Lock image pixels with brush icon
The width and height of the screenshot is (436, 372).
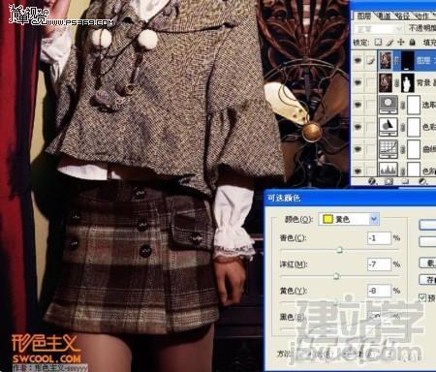389,43
